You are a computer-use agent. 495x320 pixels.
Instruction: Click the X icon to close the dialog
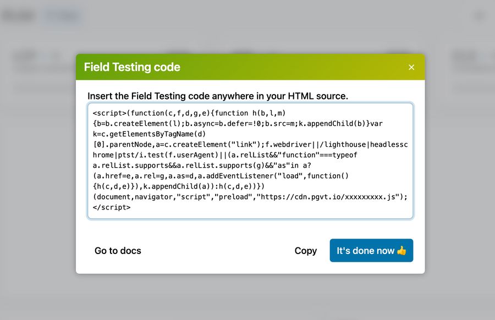pyautogui.click(x=411, y=67)
